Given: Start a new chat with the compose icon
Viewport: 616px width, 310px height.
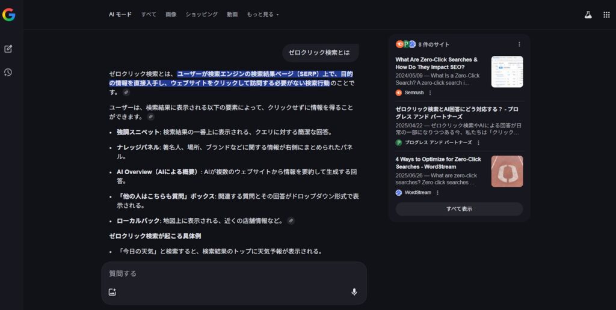Looking at the screenshot, I should pos(8,49).
